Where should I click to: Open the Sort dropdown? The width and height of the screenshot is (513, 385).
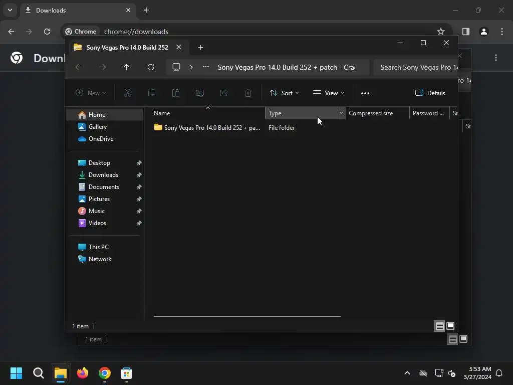(x=284, y=93)
